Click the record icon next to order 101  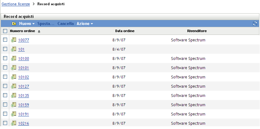(14, 49)
